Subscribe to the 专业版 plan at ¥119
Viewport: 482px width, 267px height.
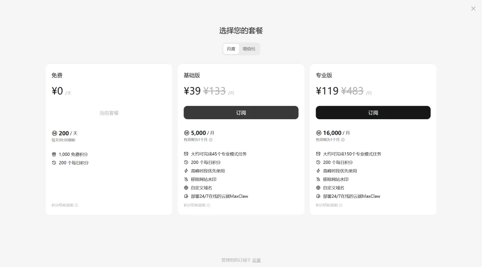[373, 113]
